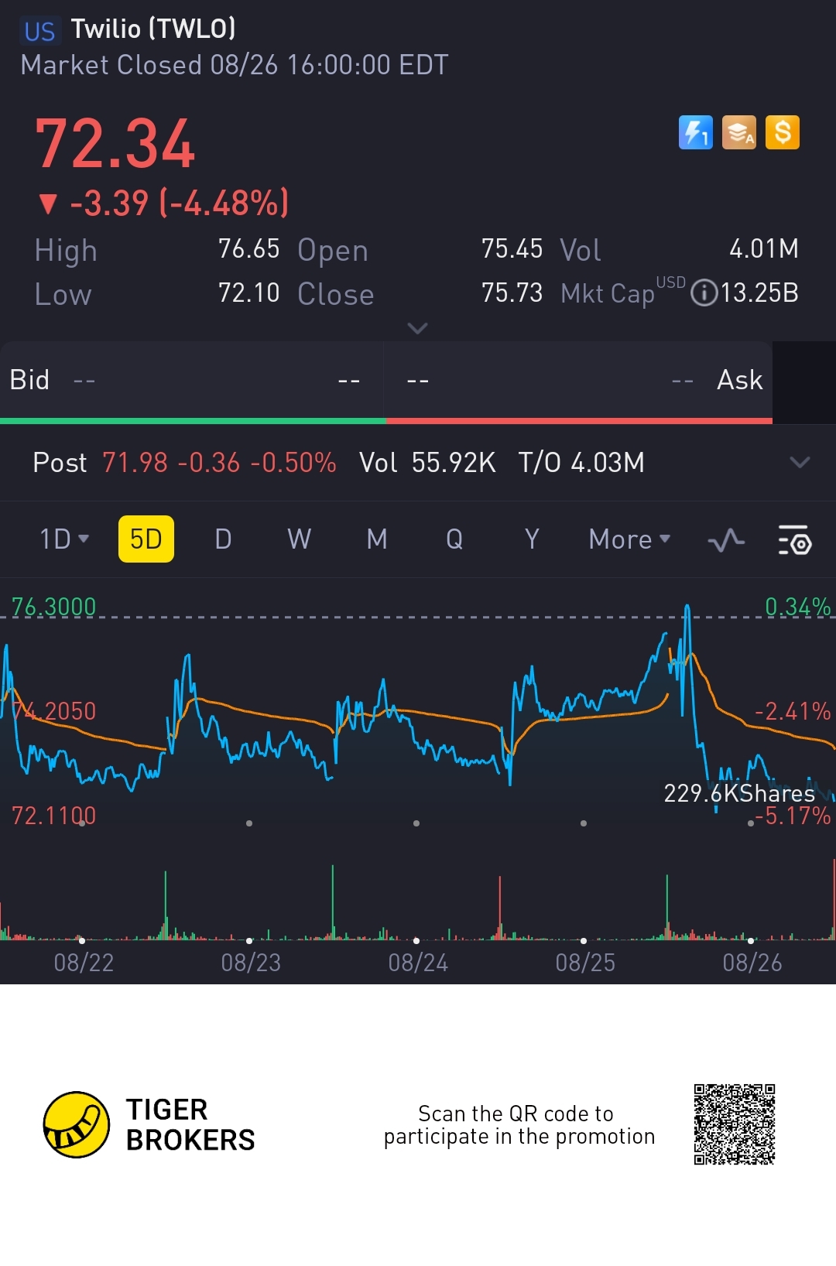Screen dimensions: 836x1266
Task: Tap the Bid side of quote bar
Action: (x=192, y=381)
